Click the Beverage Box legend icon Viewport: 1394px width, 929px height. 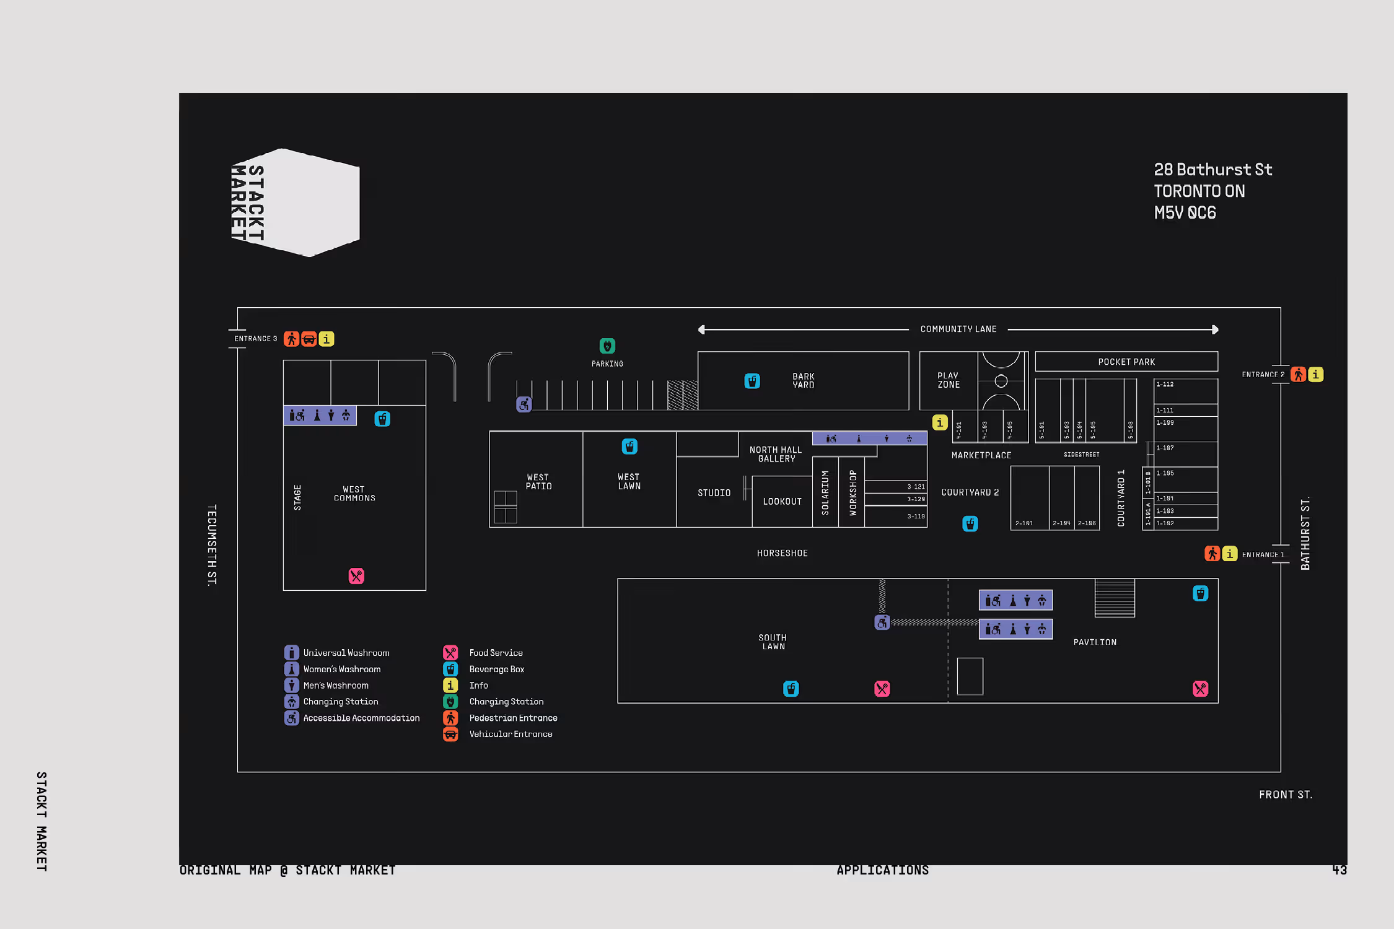click(451, 669)
